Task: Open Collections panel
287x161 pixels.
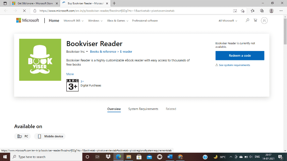Action: (x=262, y=11)
